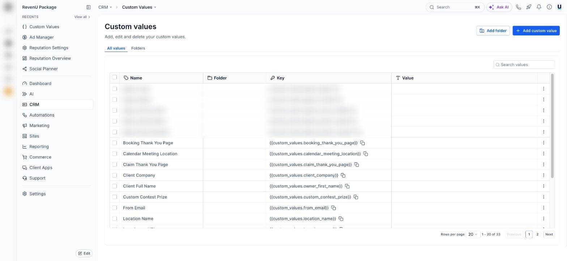Open the notifications bell

click(539, 7)
